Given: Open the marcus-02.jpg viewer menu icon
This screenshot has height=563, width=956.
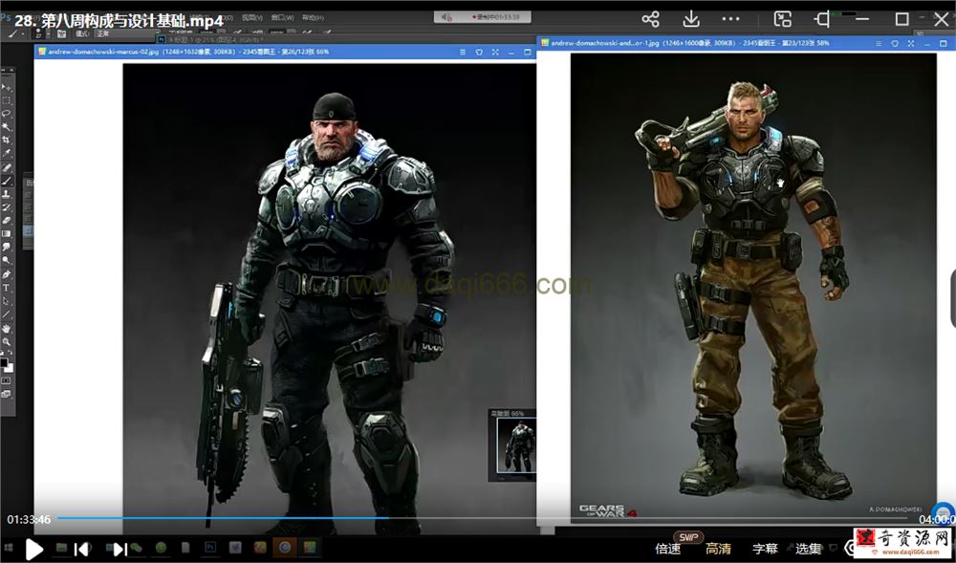Looking at the screenshot, I should [463, 53].
